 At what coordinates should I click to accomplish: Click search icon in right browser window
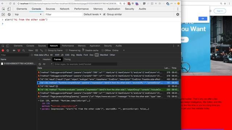tap(221, 4)
